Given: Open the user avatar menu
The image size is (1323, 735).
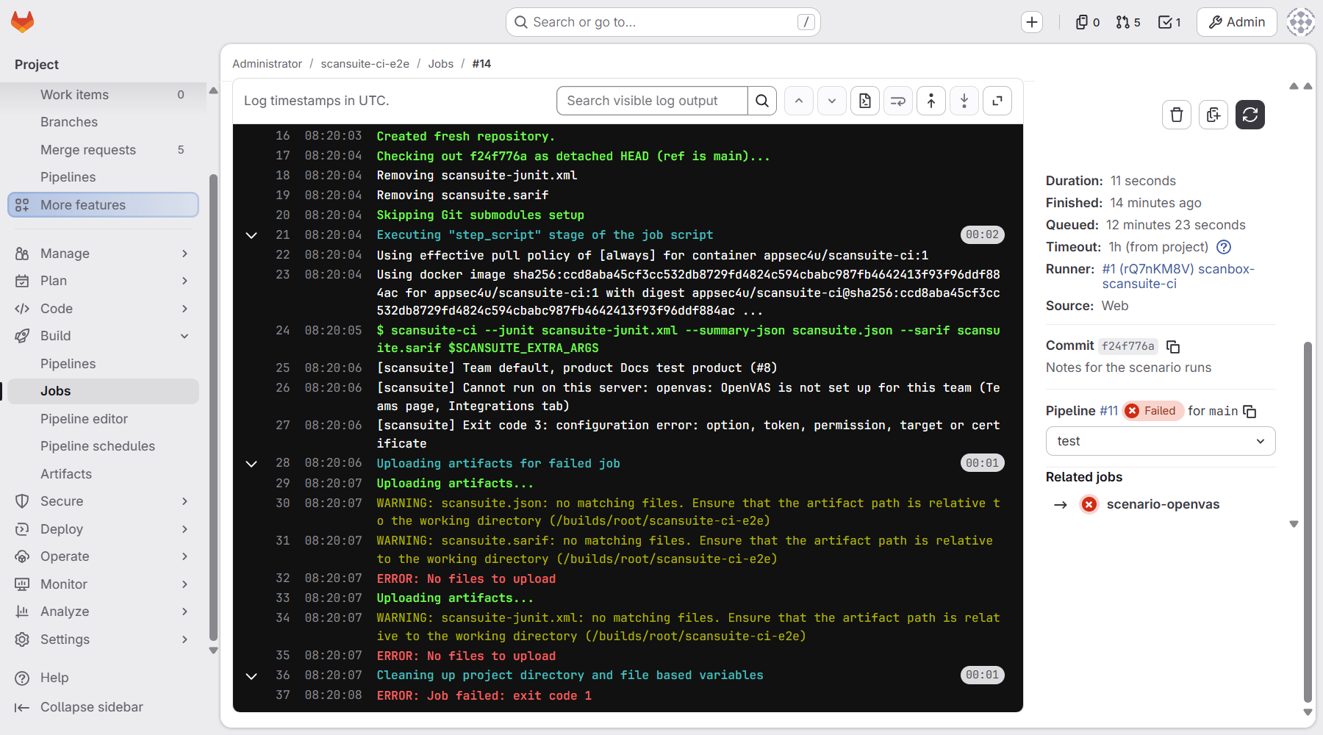Looking at the screenshot, I should (1301, 22).
